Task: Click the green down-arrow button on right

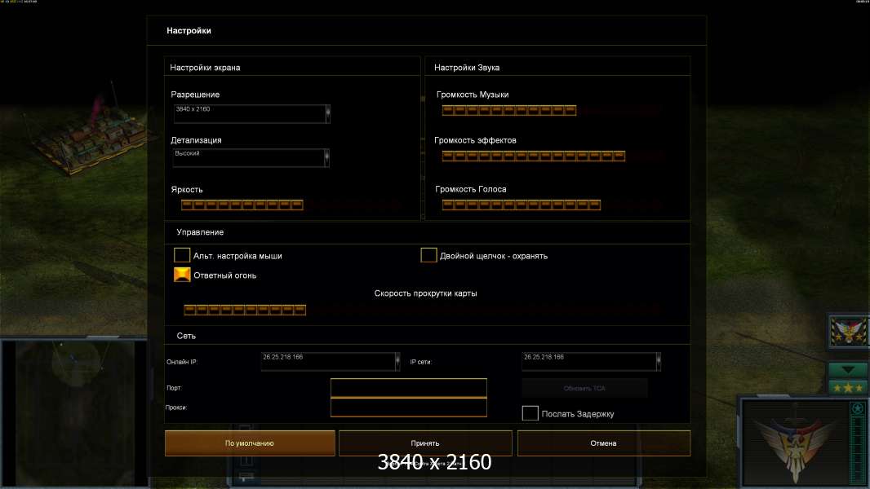Action: tap(848, 370)
